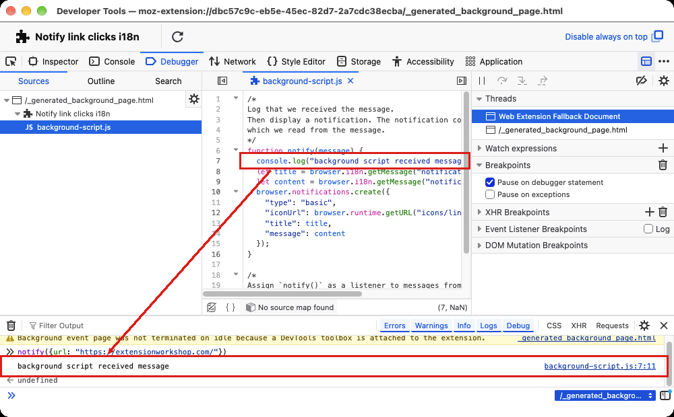The width and height of the screenshot is (674, 417).
Task: Open the Style Editor tab
Action: (296, 62)
